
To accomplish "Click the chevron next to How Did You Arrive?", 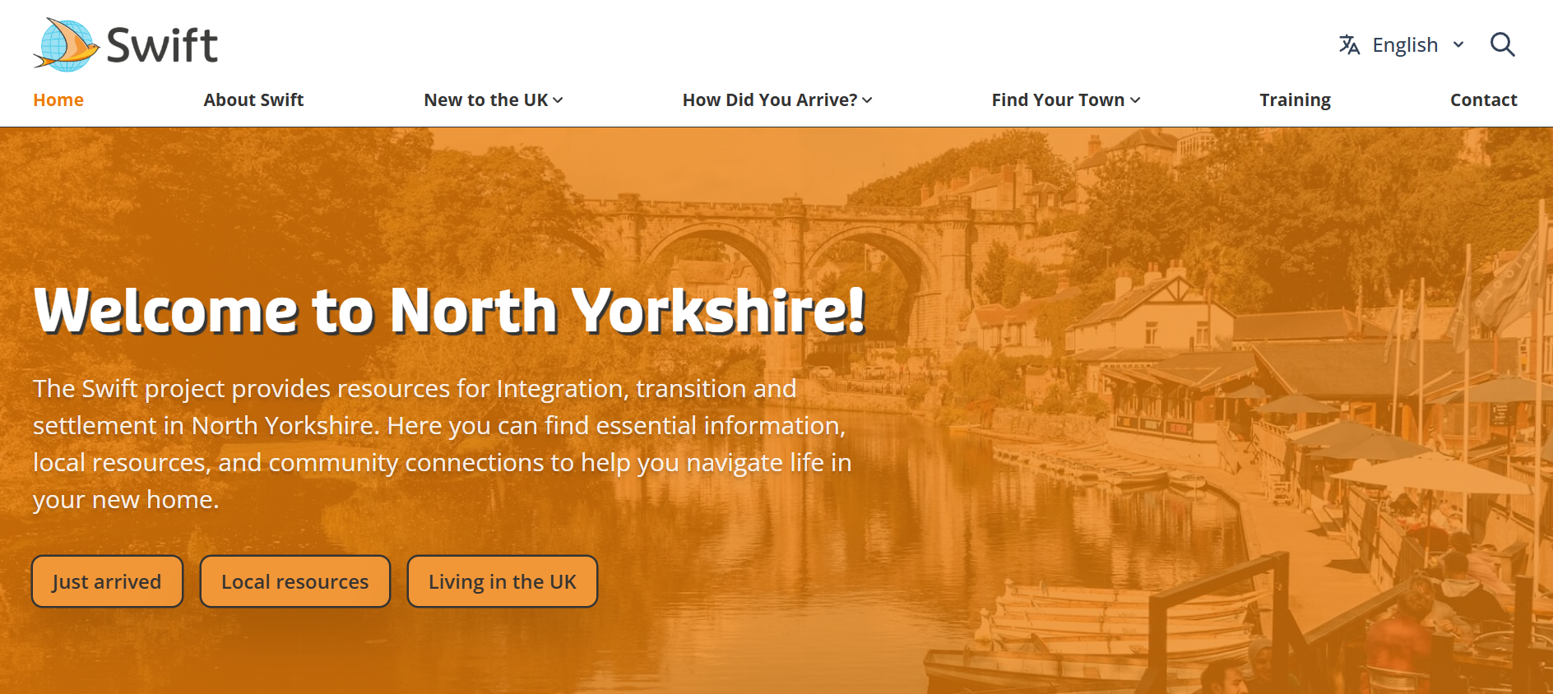I will click(867, 100).
